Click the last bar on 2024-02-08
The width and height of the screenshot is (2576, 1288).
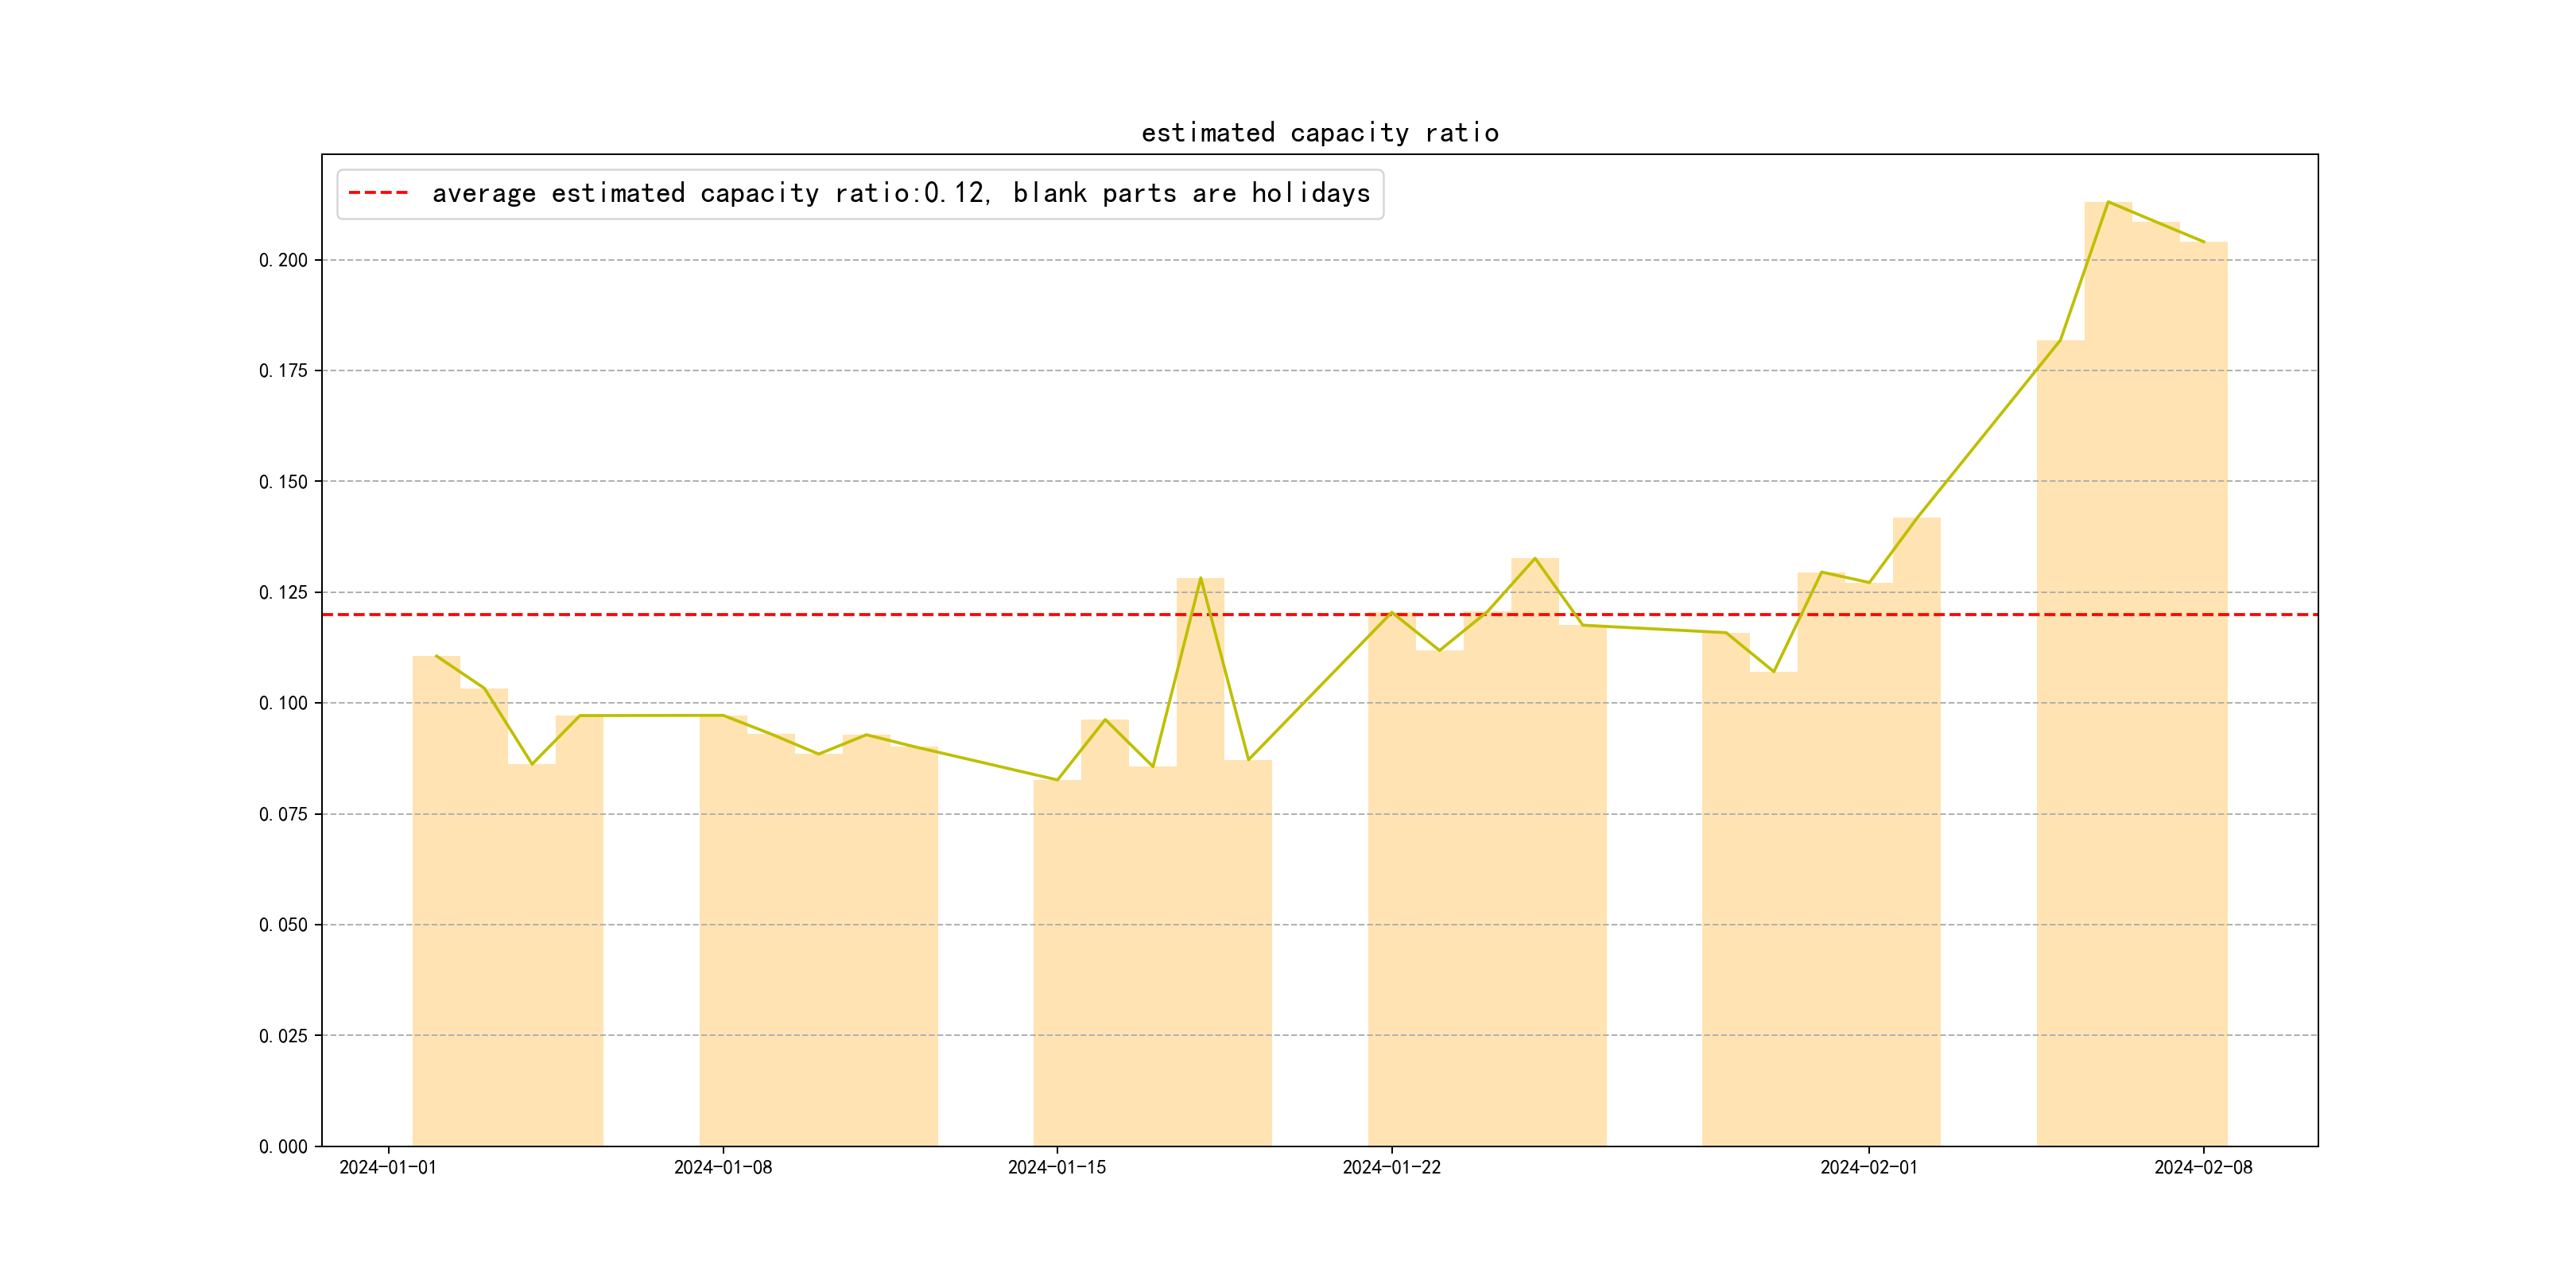2203,700
